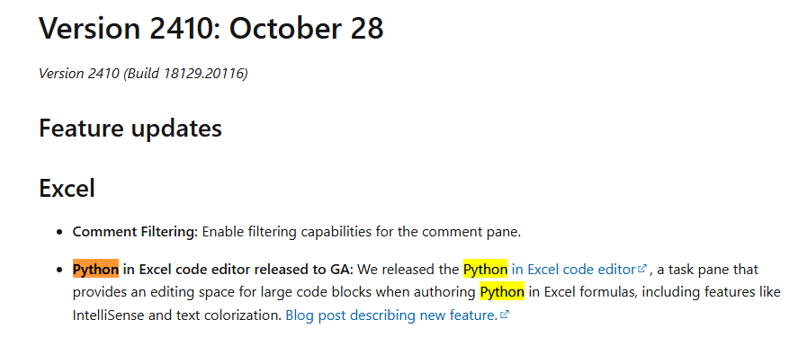Image resolution: width=807 pixels, height=364 pixels.
Task: Open the 'in Excel code editor' link
Action: (574, 269)
